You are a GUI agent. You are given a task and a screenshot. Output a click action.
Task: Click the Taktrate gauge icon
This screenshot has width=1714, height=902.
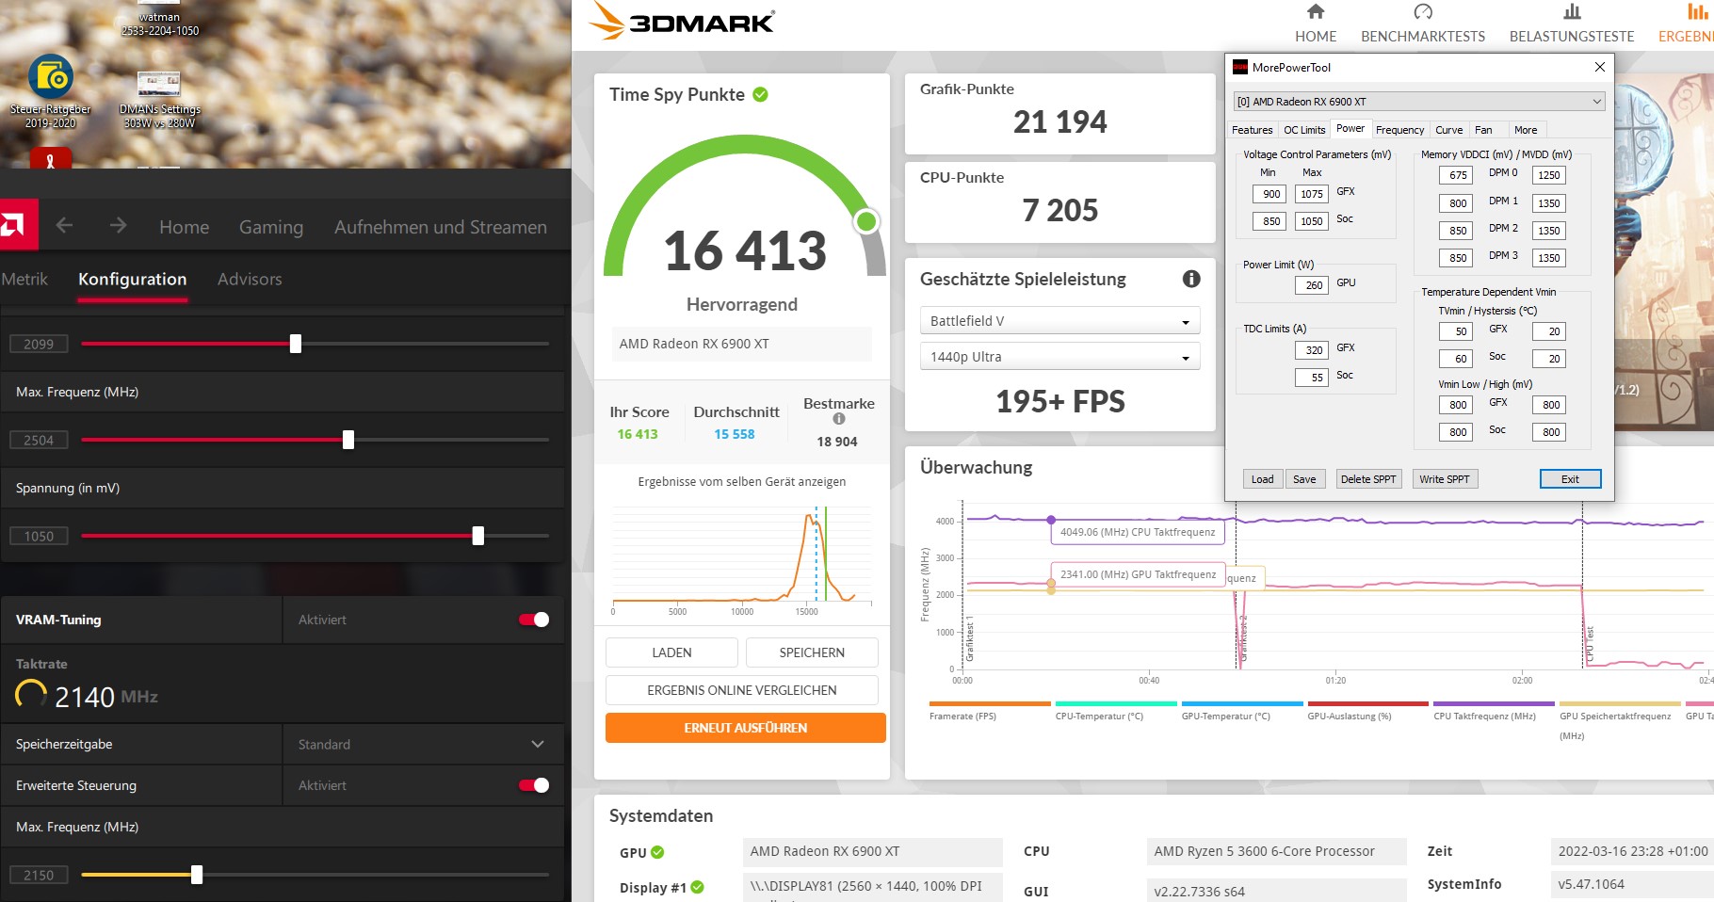[x=31, y=695]
